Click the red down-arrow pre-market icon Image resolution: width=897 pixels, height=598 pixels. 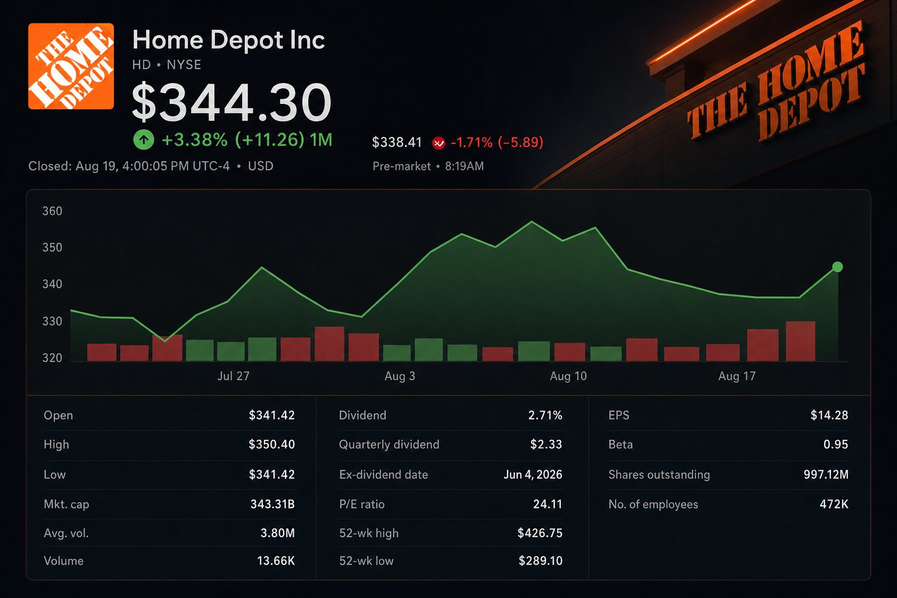439,142
